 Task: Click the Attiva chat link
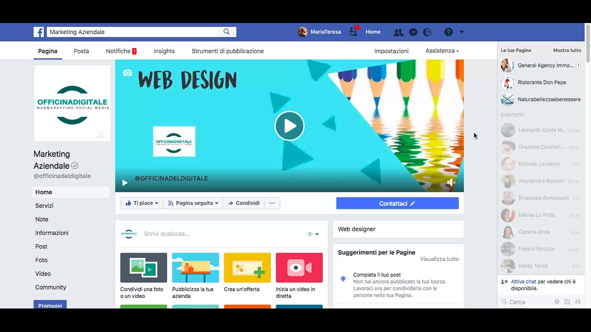coord(524,282)
